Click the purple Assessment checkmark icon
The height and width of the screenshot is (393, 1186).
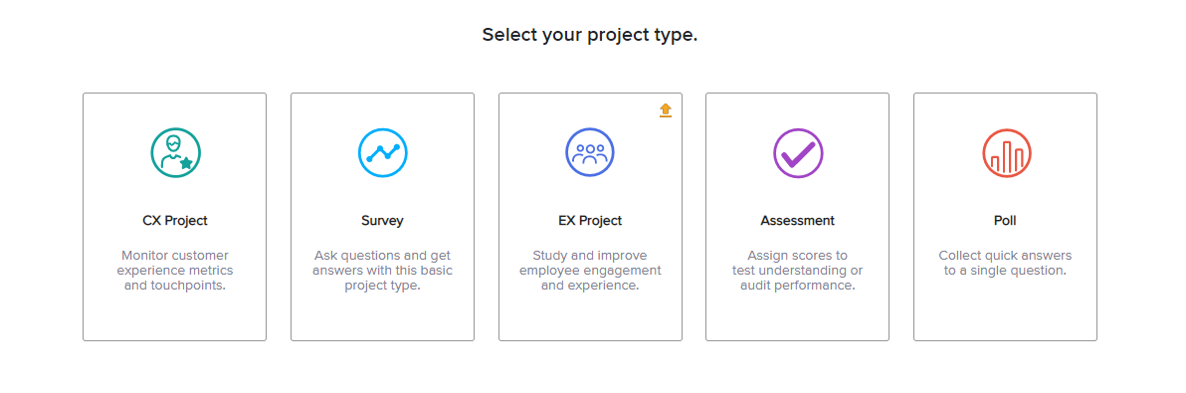pos(798,152)
